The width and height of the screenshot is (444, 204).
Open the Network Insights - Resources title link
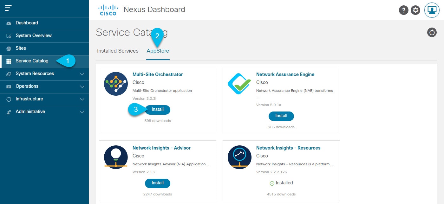[x=288, y=148]
